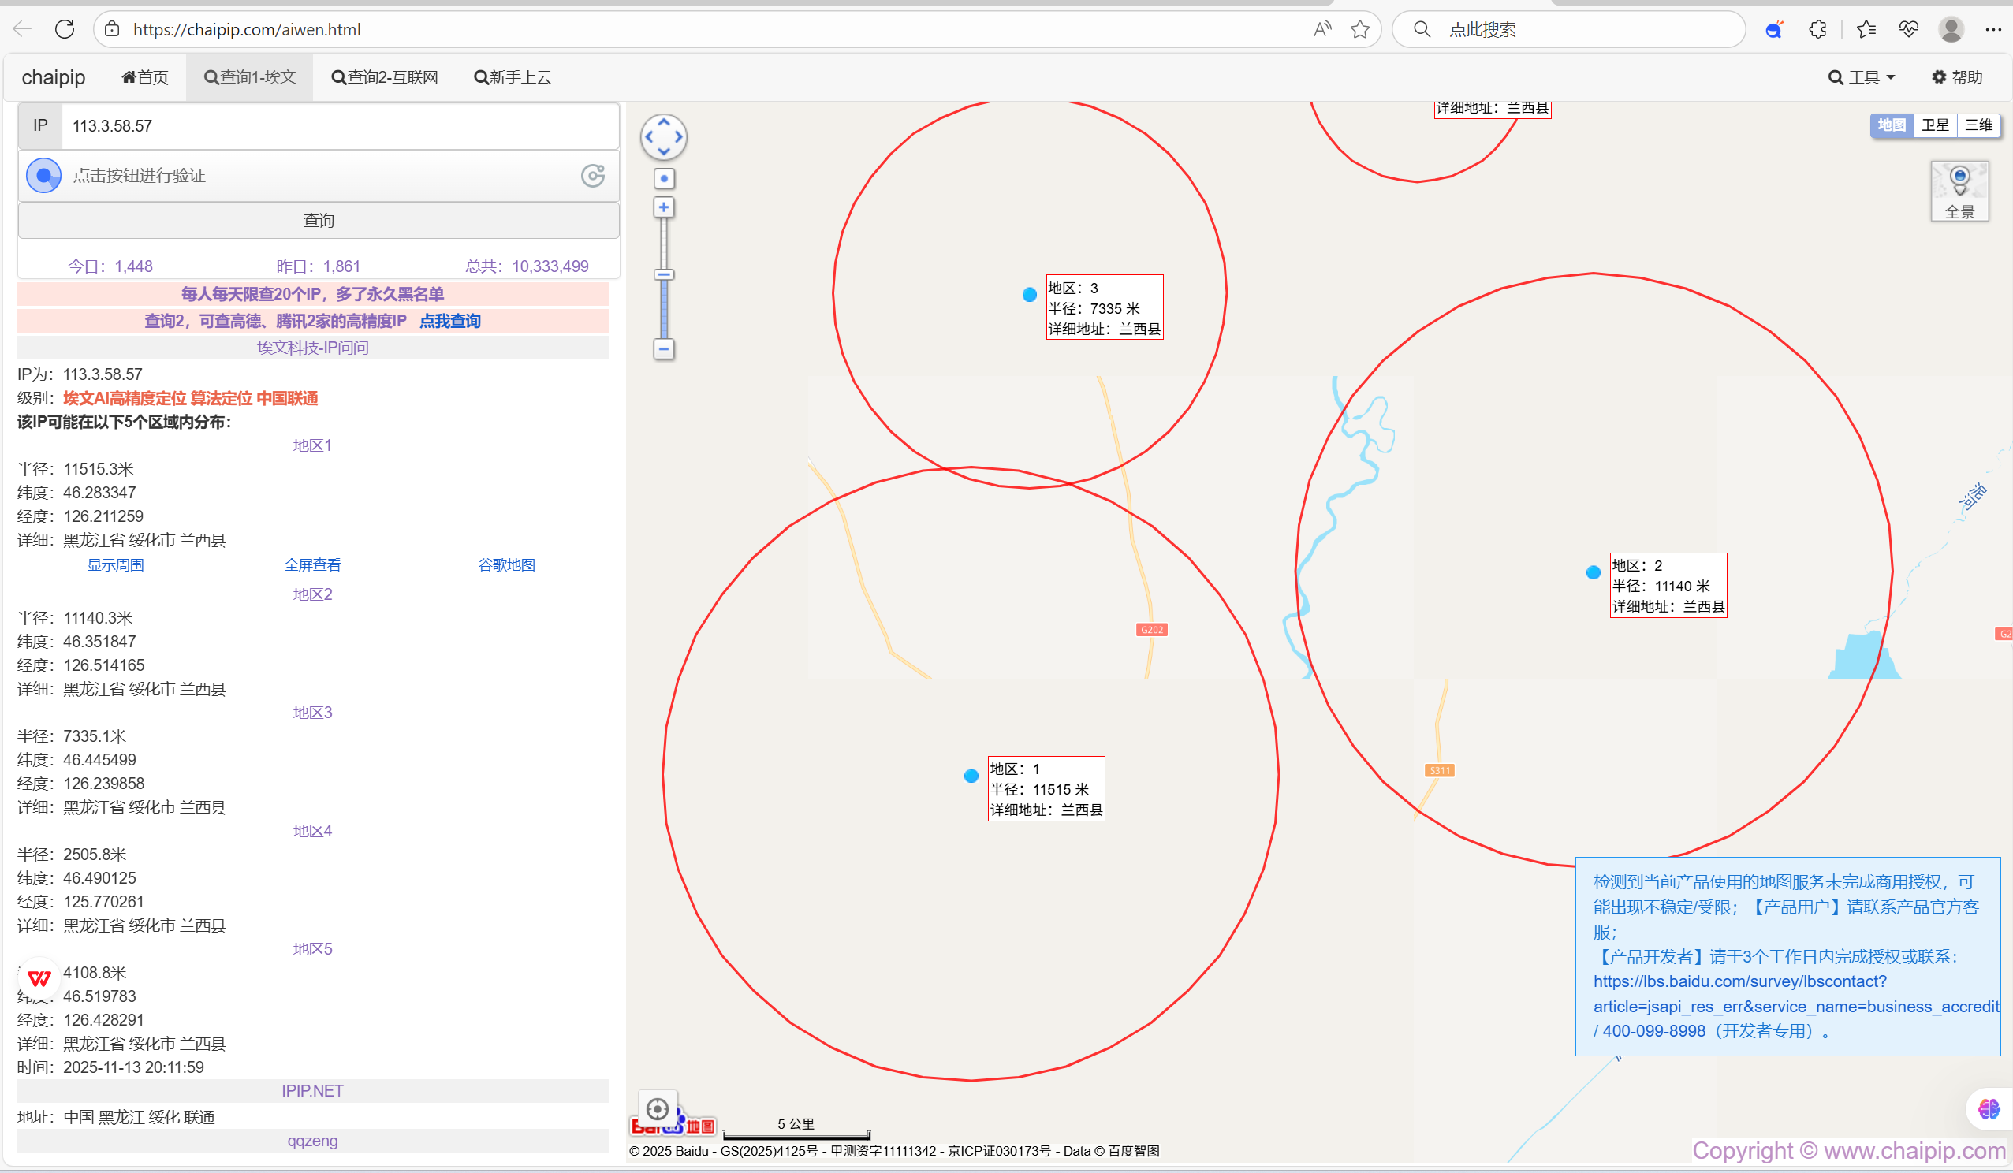The height and width of the screenshot is (1173, 2013).
Task: Open the browser extensions puzzle icon
Action: [x=1817, y=29]
